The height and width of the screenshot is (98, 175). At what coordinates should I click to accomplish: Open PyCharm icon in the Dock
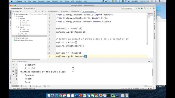(x=113, y=95)
